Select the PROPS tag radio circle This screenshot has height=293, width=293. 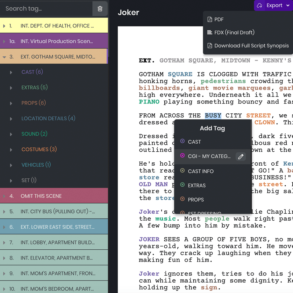182,199
